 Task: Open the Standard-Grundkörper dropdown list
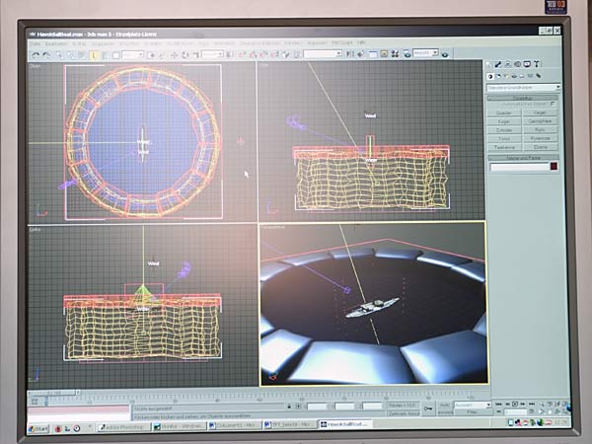pos(523,88)
